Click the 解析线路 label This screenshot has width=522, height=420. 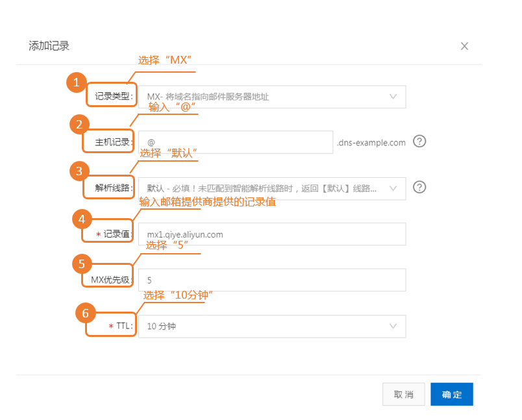114,188
